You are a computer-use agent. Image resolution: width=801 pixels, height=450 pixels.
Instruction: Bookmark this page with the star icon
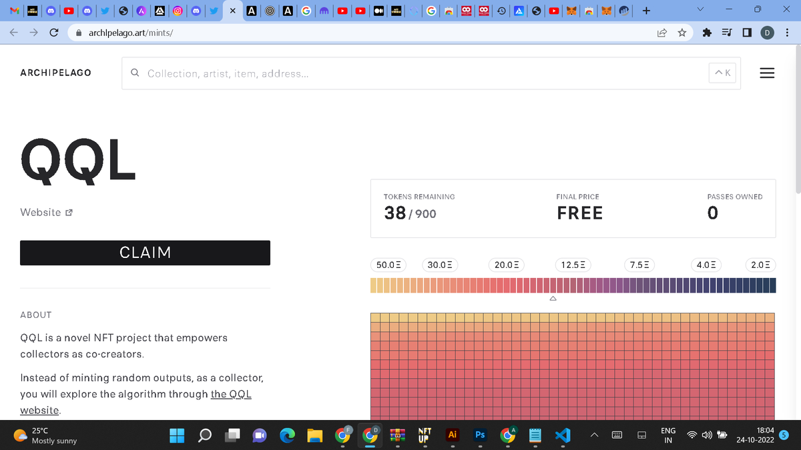click(x=682, y=32)
